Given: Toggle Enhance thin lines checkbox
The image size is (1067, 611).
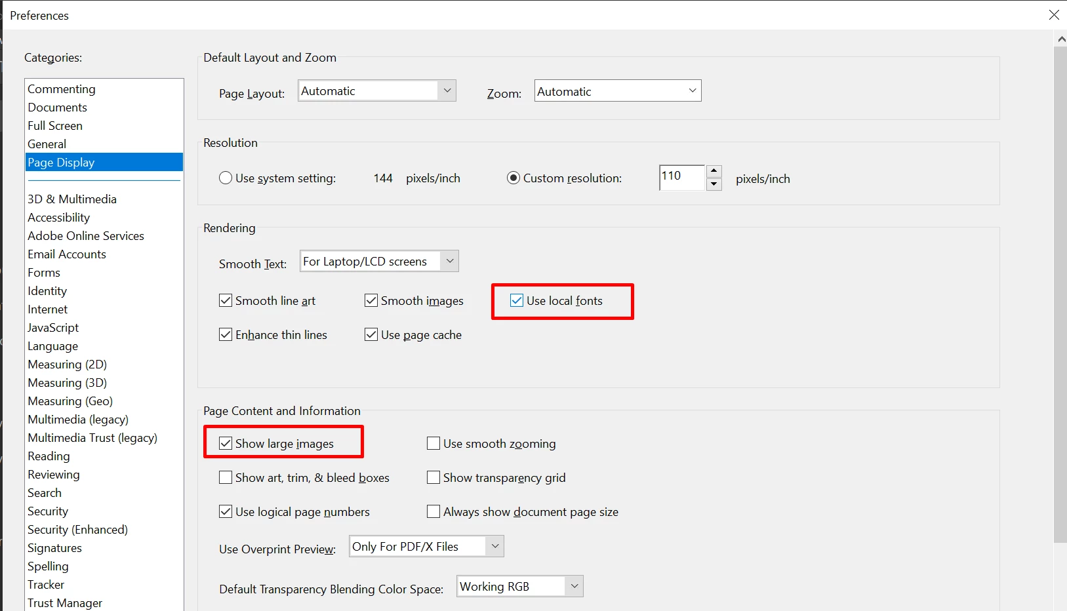Looking at the screenshot, I should click(226, 334).
